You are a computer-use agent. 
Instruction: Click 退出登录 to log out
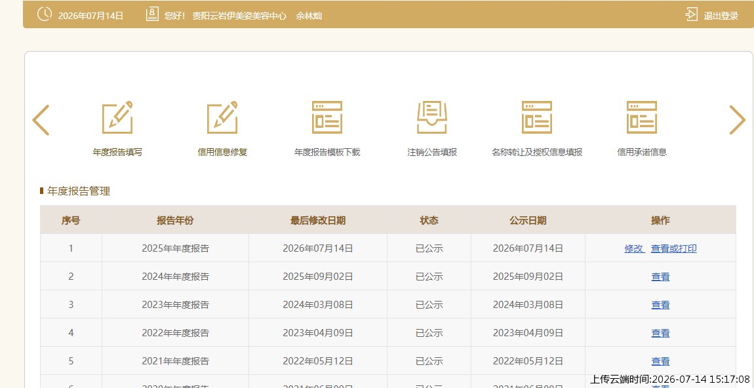click(721, 16)
